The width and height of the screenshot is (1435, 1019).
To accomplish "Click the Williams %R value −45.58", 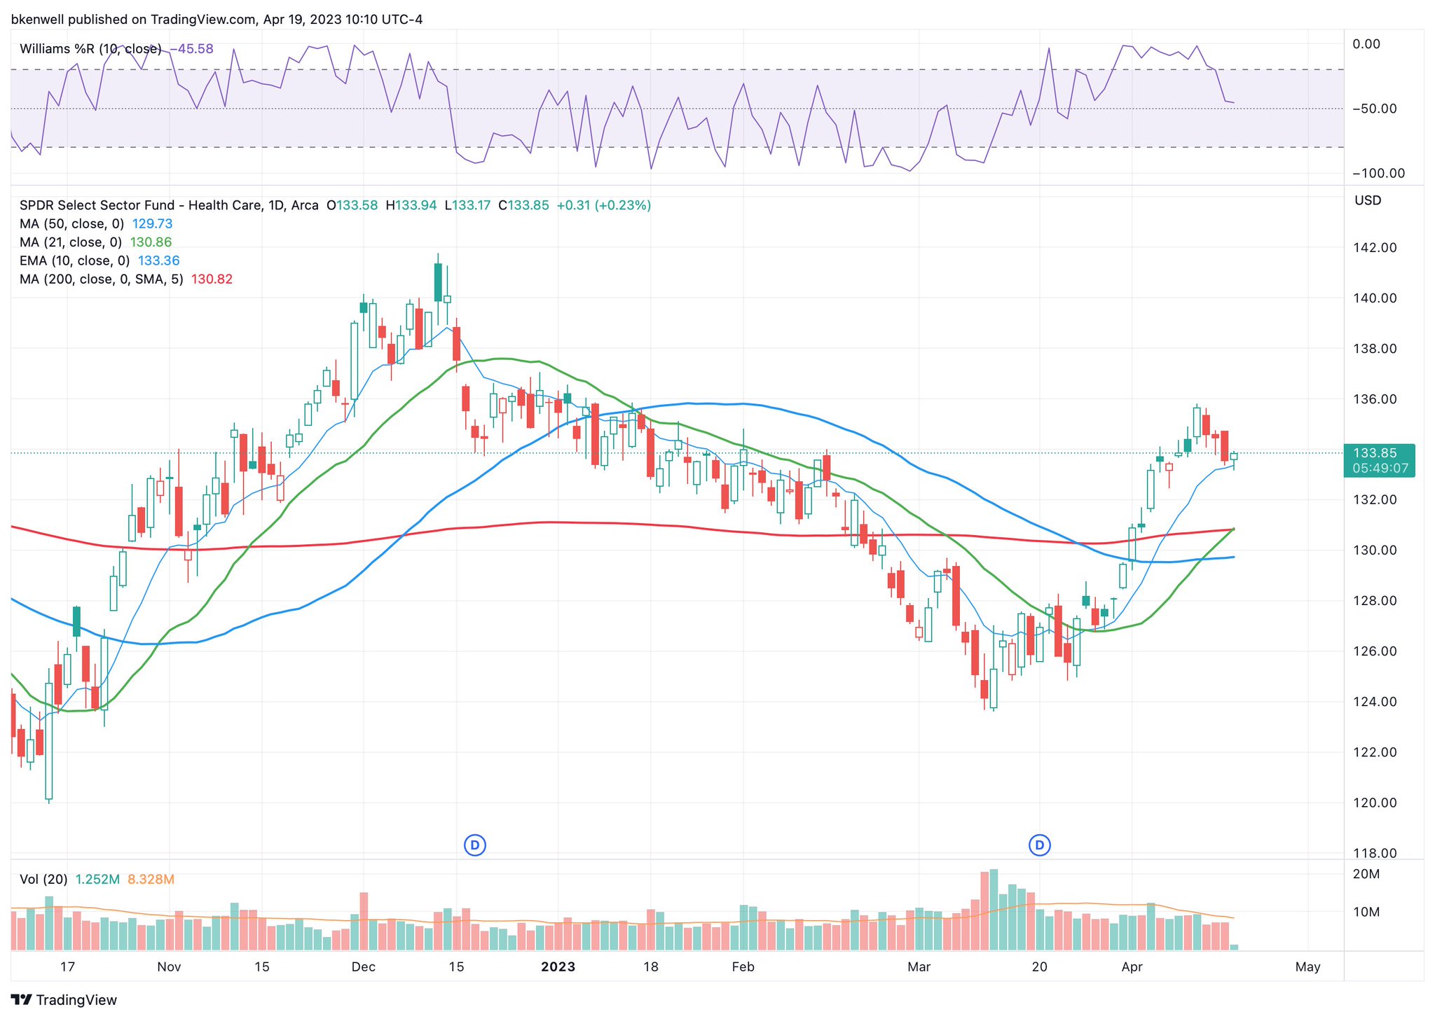I will coord(190,49).
